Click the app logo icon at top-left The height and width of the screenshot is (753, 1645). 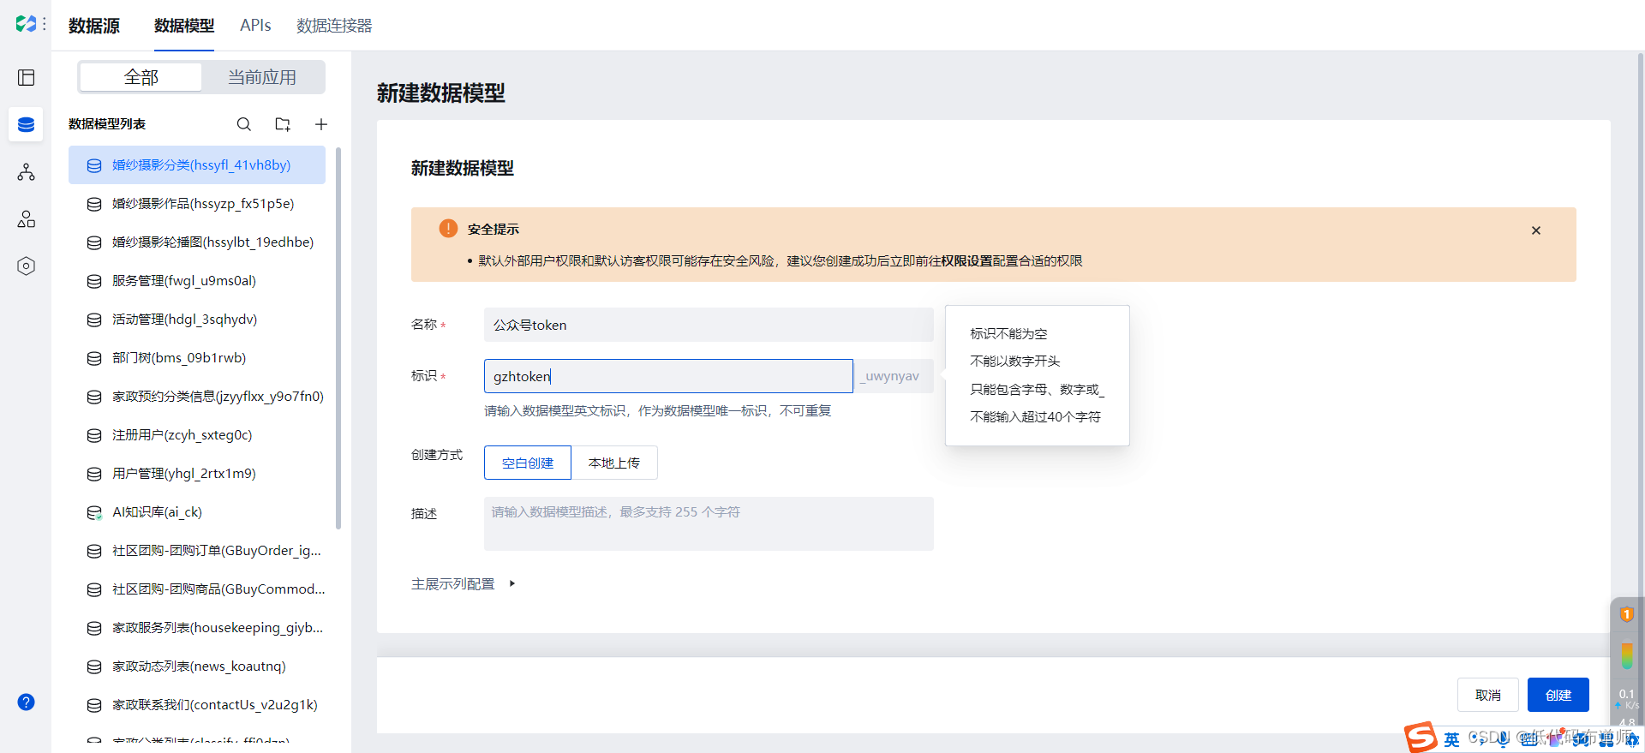26,24
